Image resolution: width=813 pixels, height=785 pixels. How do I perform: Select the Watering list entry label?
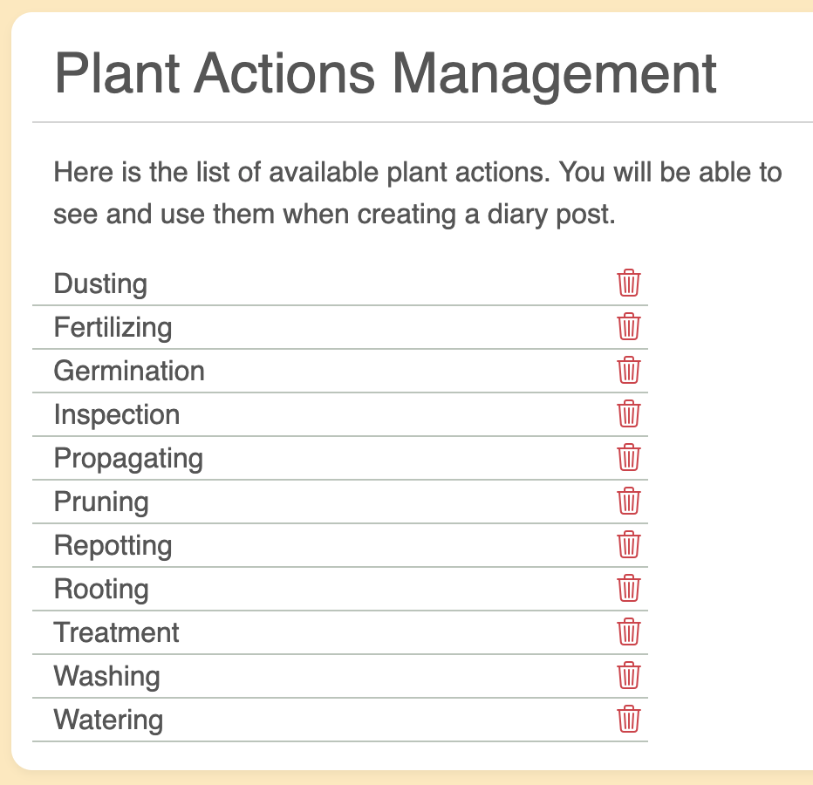[108, 720]
